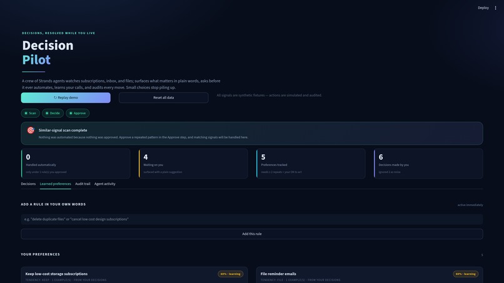Click the Preferences tracked metric card
This screenshot has height=283, width=504.
(x=311, y=164)
